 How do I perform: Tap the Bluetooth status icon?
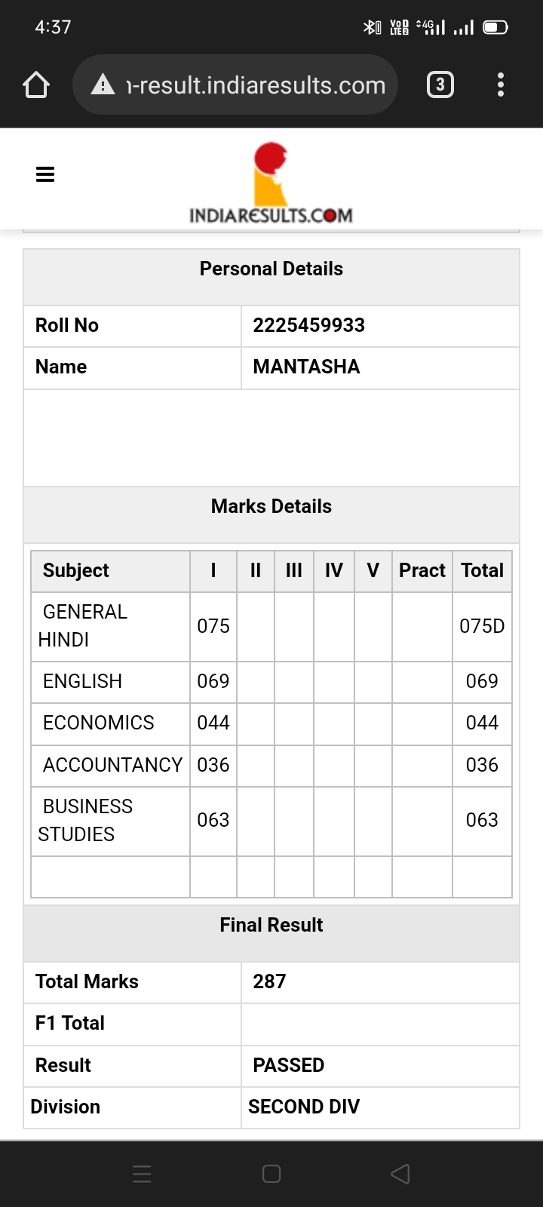(372, 28)
